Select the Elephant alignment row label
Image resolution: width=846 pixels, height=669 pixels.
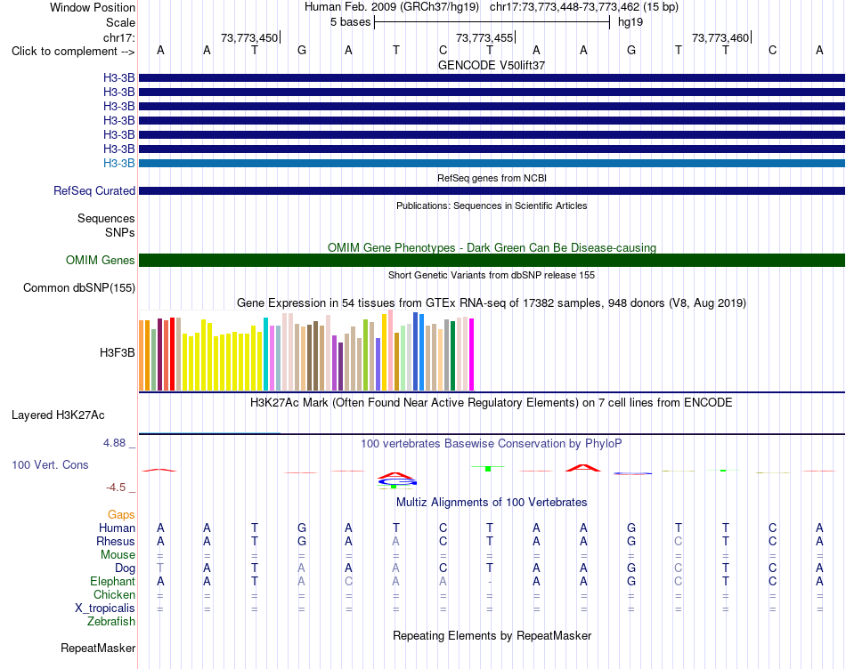[112, 581]
